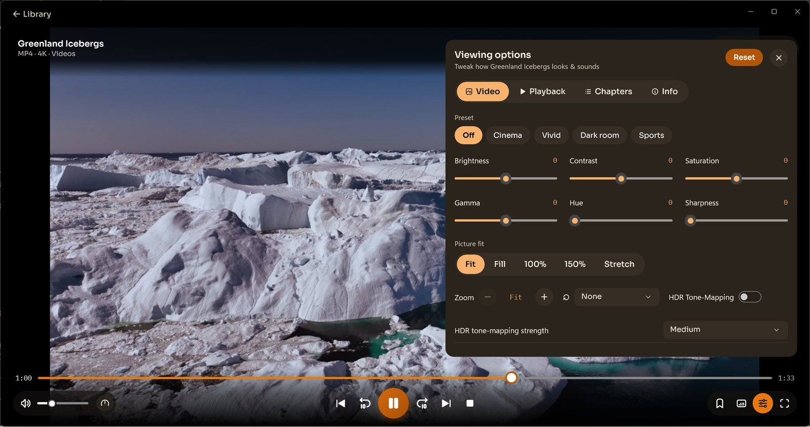
Task: Open the Chapters tab
Action: pos(609,91)
